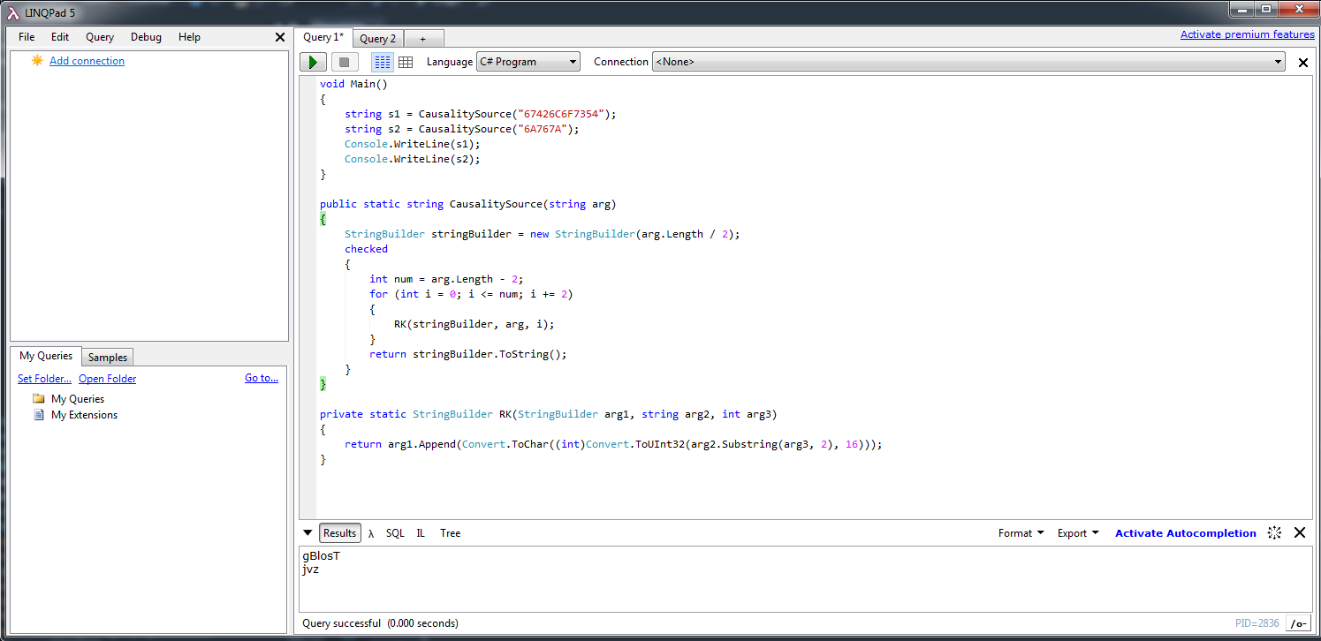Click 'RK(stringBuilder, arg, i);' line
This screenshot has width=1321, height=641.
click(474, 324)
